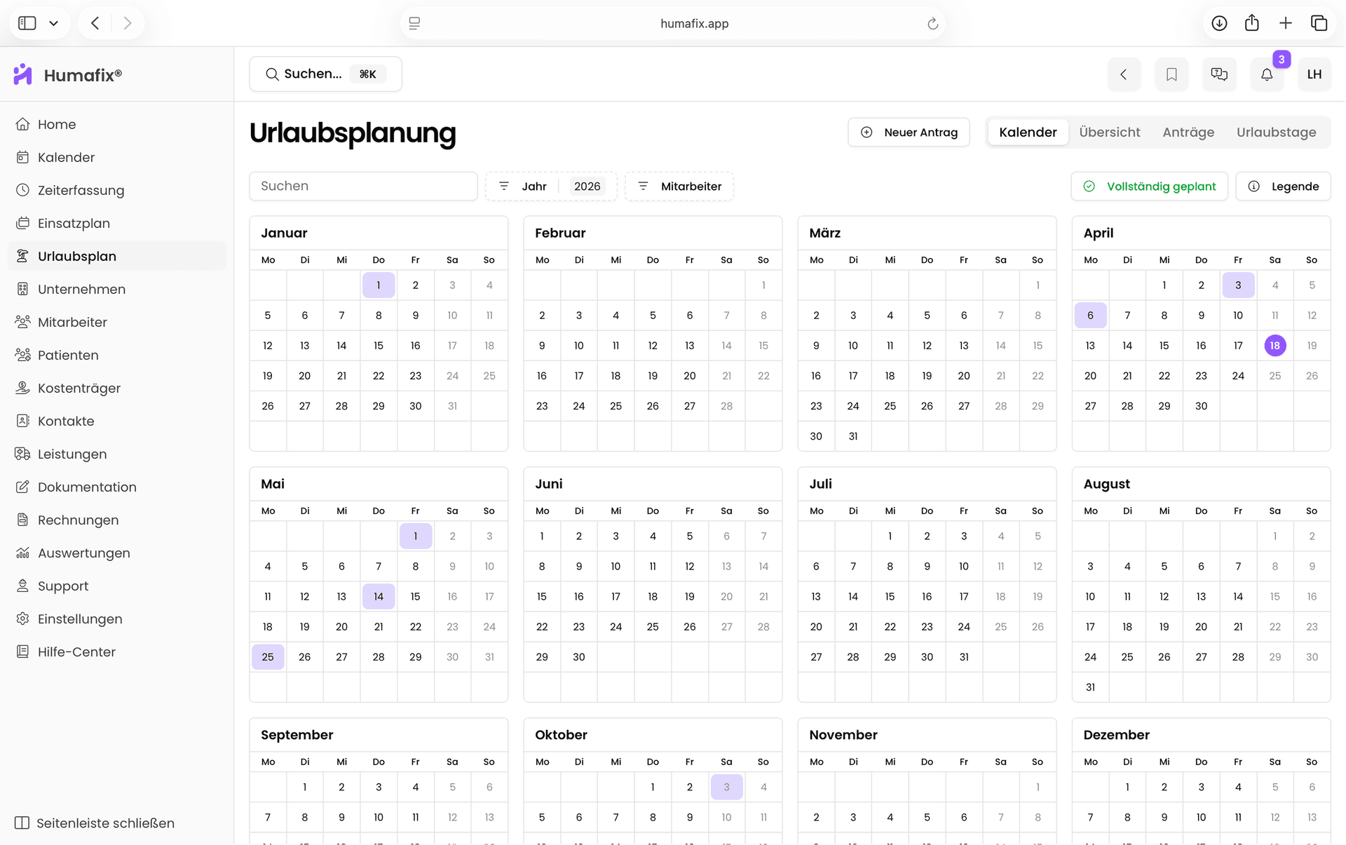Viewport: 1346px width, 845px height.
Task: Open the Auswertungen section
Action: point(83,553)
